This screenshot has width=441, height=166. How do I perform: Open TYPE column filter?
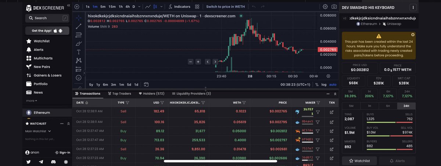pyautogui.click(x=128, y=103)
